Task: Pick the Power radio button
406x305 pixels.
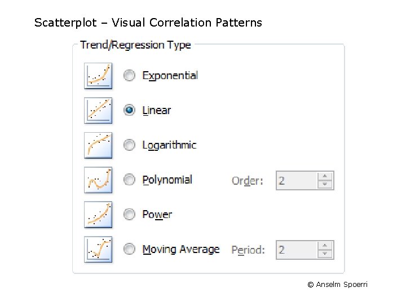Action: pos(130,215)
